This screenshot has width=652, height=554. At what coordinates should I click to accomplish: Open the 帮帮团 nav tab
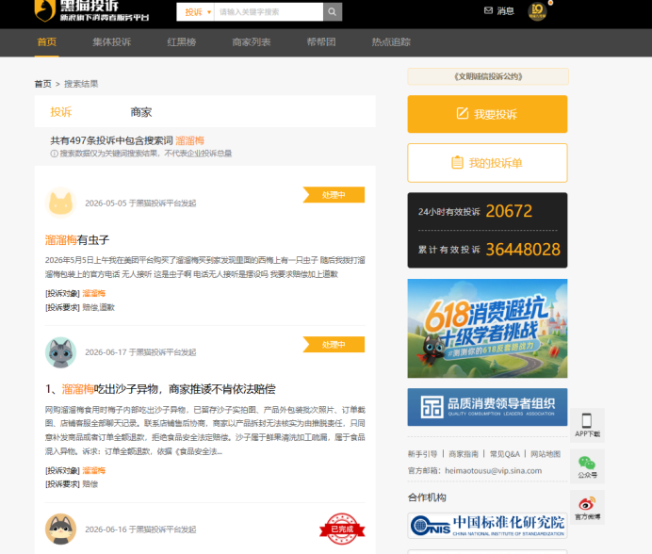(x=321, y=42)
